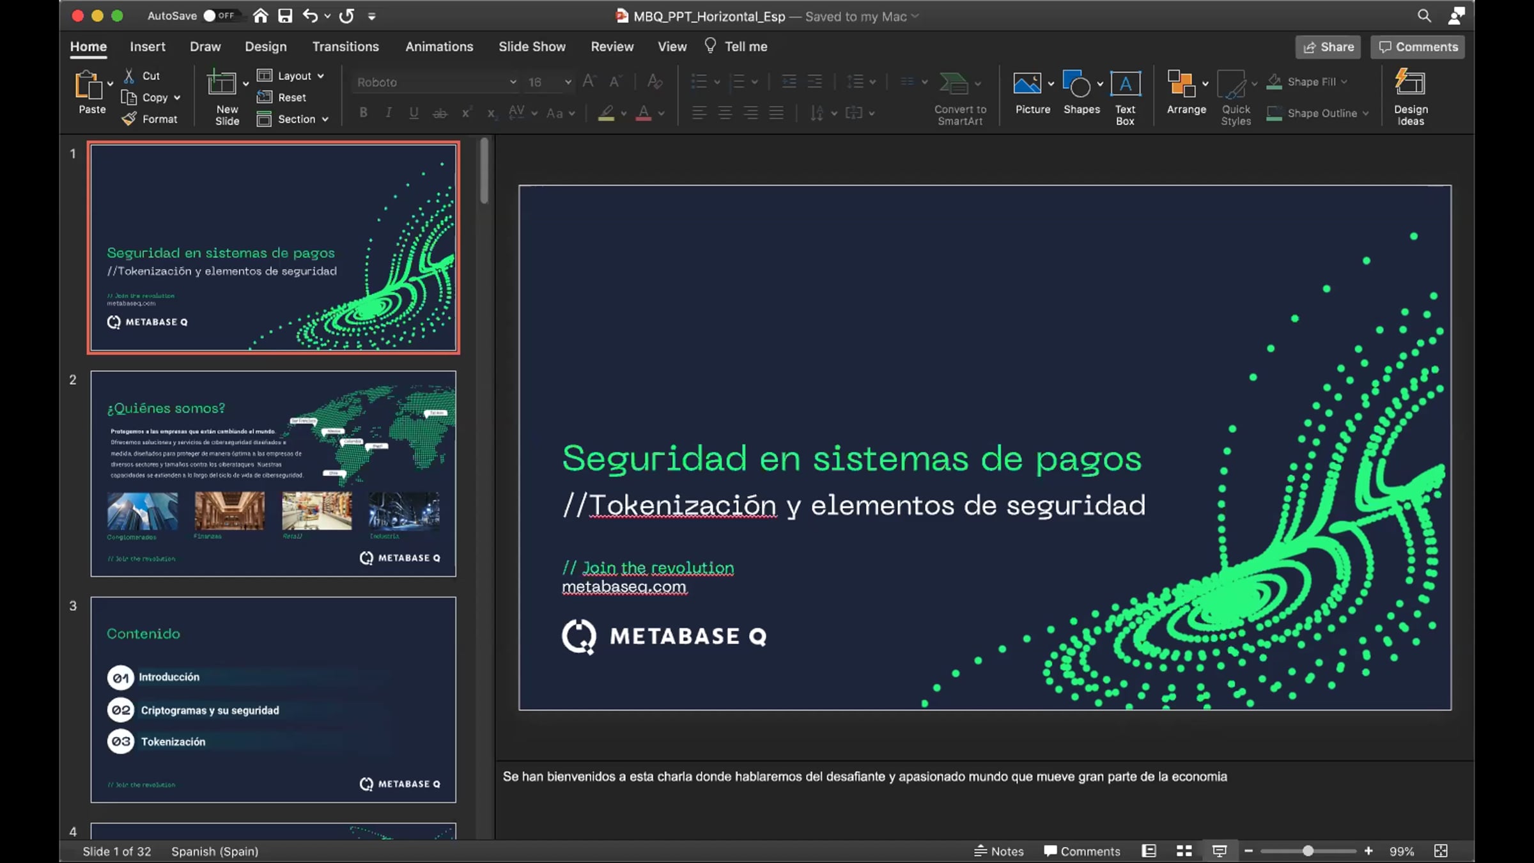Zoom in with the plus button

(1368, 851)
